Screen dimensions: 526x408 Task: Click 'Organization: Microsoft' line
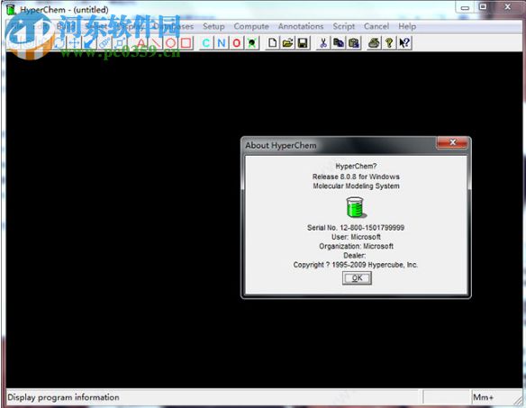pos(356,246)
